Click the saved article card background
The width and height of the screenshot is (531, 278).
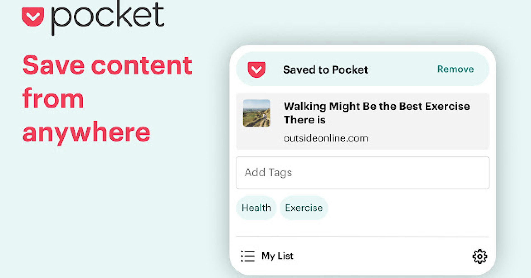(x=363, y=121)
